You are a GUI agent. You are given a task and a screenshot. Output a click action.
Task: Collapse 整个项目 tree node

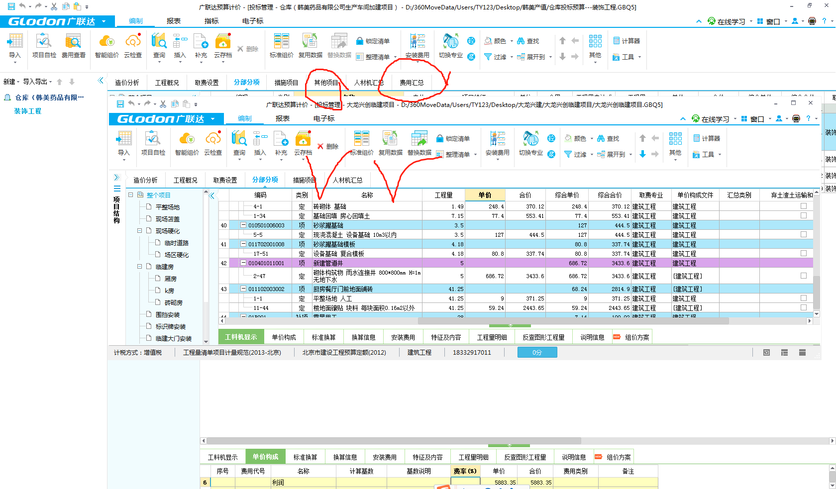(x=130, y=195)
